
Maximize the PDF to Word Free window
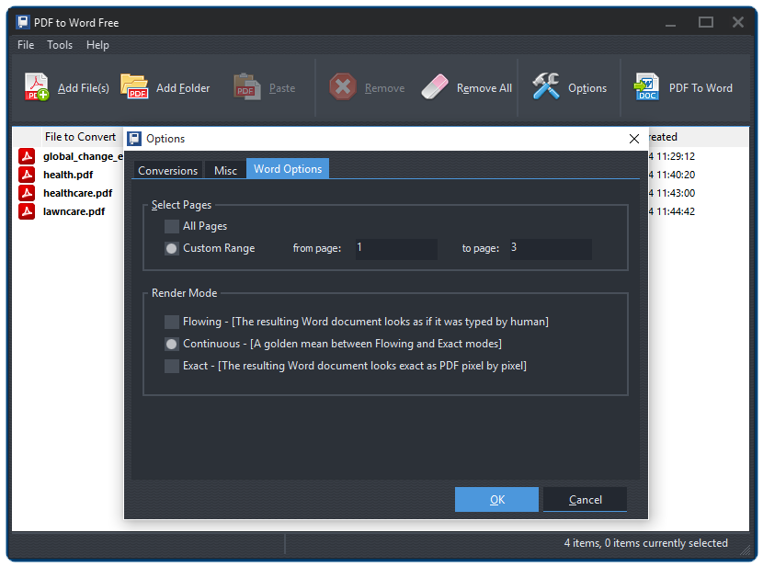[x=706, y=22]
